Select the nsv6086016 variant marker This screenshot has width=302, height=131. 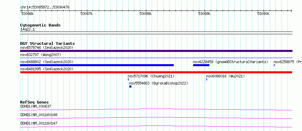207,79
